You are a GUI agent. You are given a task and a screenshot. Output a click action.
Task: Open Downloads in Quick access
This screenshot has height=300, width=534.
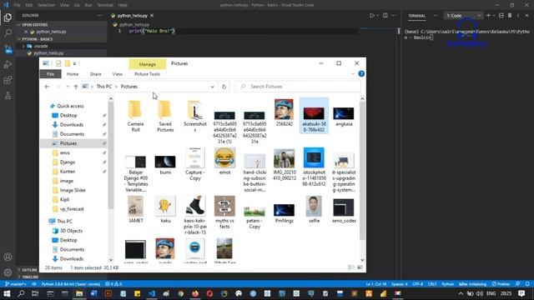pyautogui.click(x=72, y=125)
